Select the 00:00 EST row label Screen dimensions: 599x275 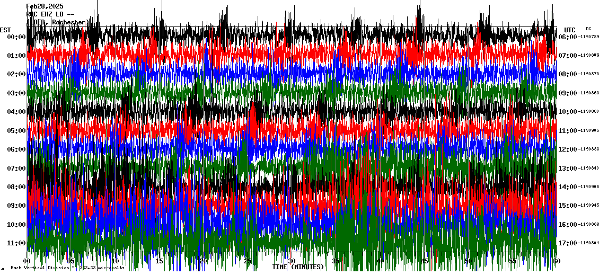17,37
